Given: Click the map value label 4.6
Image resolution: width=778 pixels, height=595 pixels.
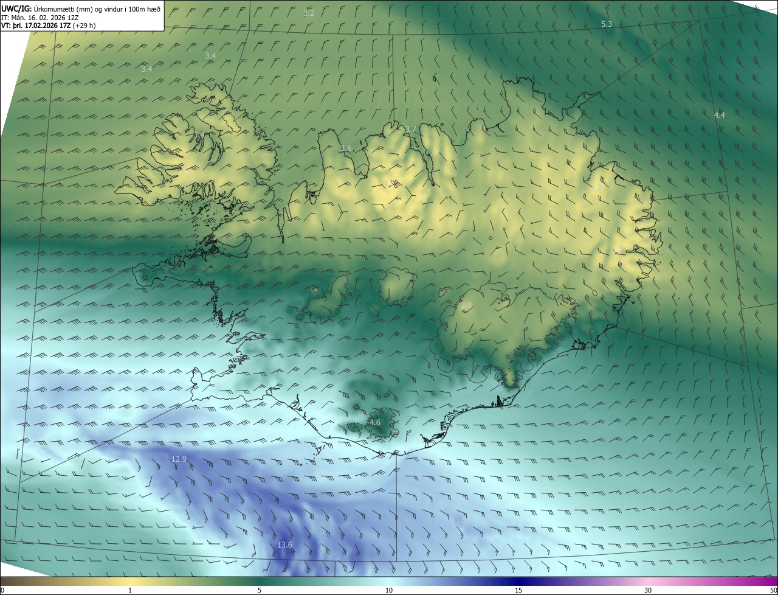Looking at the screenshot, I should coord(375,422).
